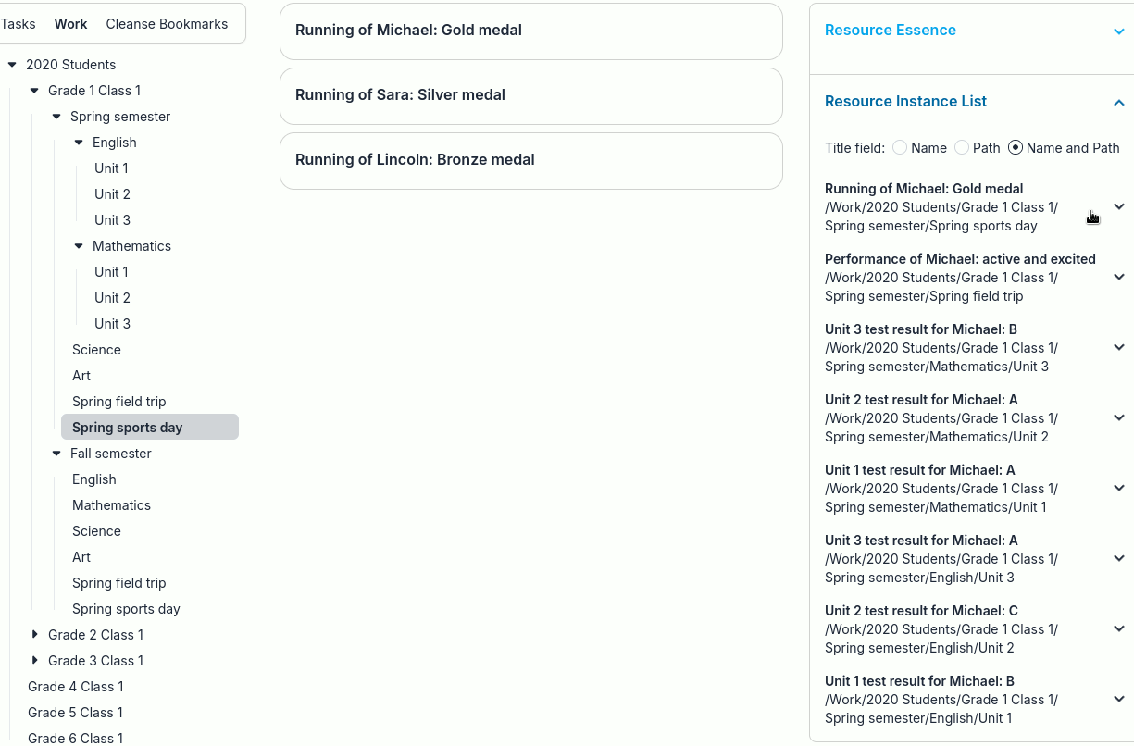
Task: Switch to the Tasks tab
Action: (18, 24)
